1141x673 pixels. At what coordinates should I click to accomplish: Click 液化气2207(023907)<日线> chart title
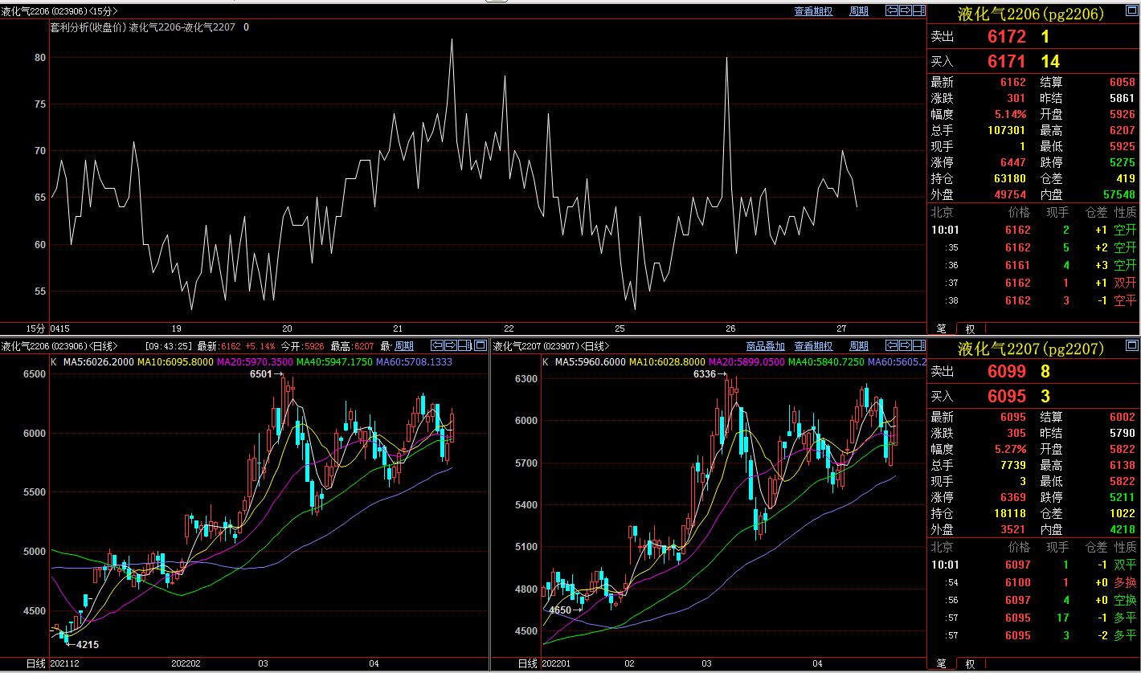click(x=551, y=346)
